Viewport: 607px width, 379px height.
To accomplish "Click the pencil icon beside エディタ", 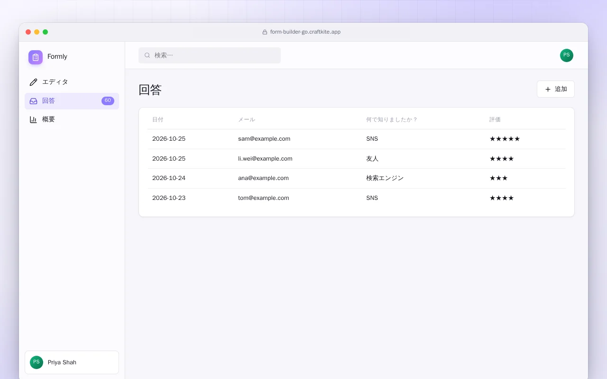I will 33,82.
